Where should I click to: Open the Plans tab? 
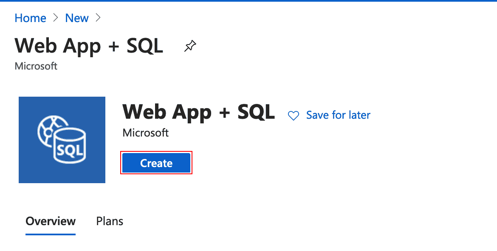(x=110, y=221)
